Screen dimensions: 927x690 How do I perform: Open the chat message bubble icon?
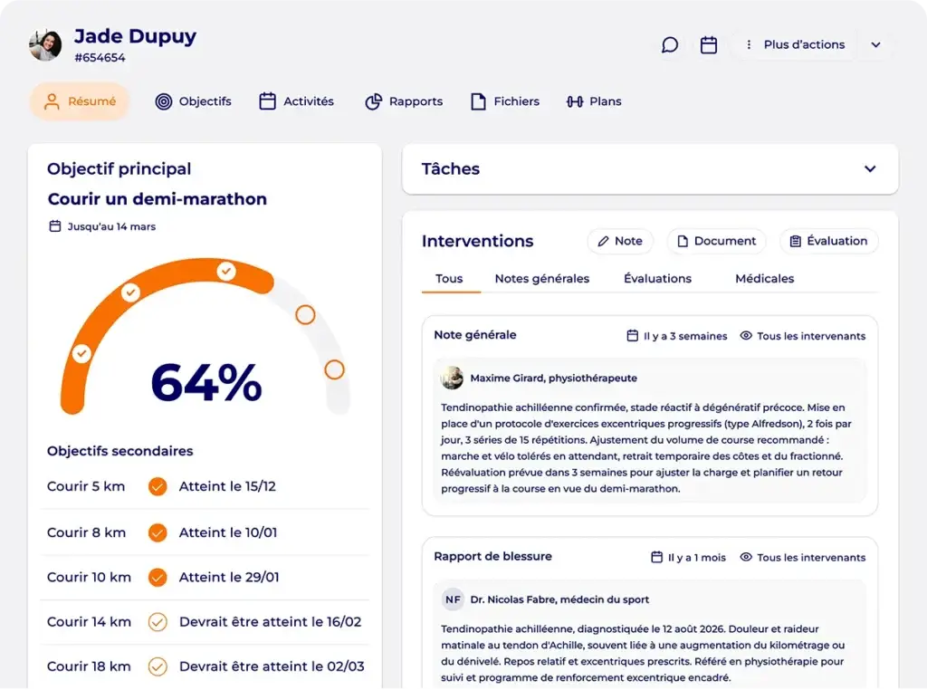click(669, 45)
